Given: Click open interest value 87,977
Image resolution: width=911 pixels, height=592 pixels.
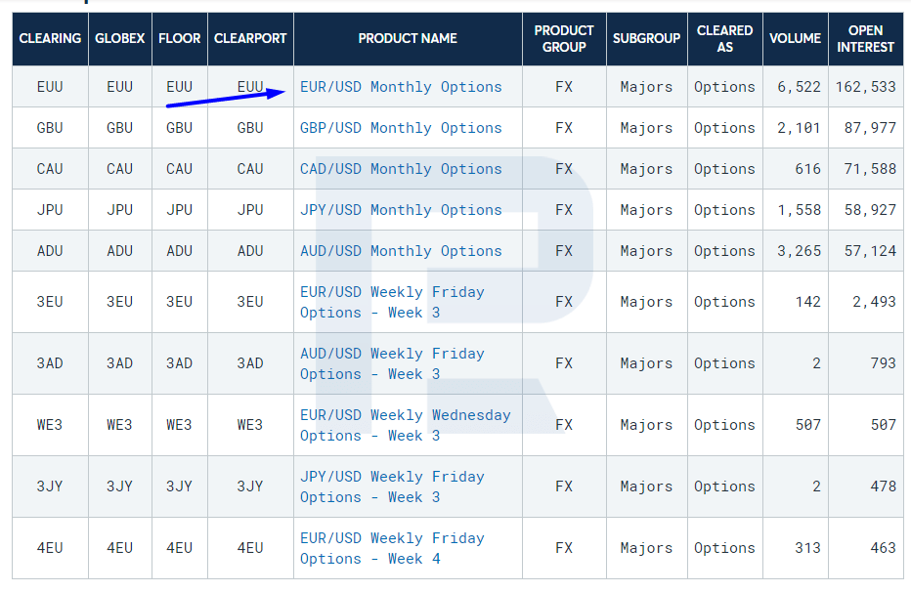Looking at the screenshot, I should [870, 128].
